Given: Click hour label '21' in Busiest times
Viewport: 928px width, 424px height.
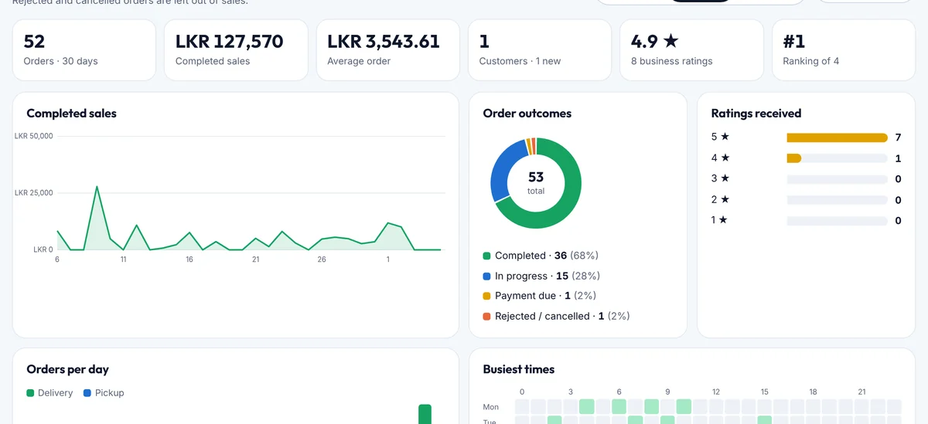Looking at the screenshot, I should pos(861,392).
